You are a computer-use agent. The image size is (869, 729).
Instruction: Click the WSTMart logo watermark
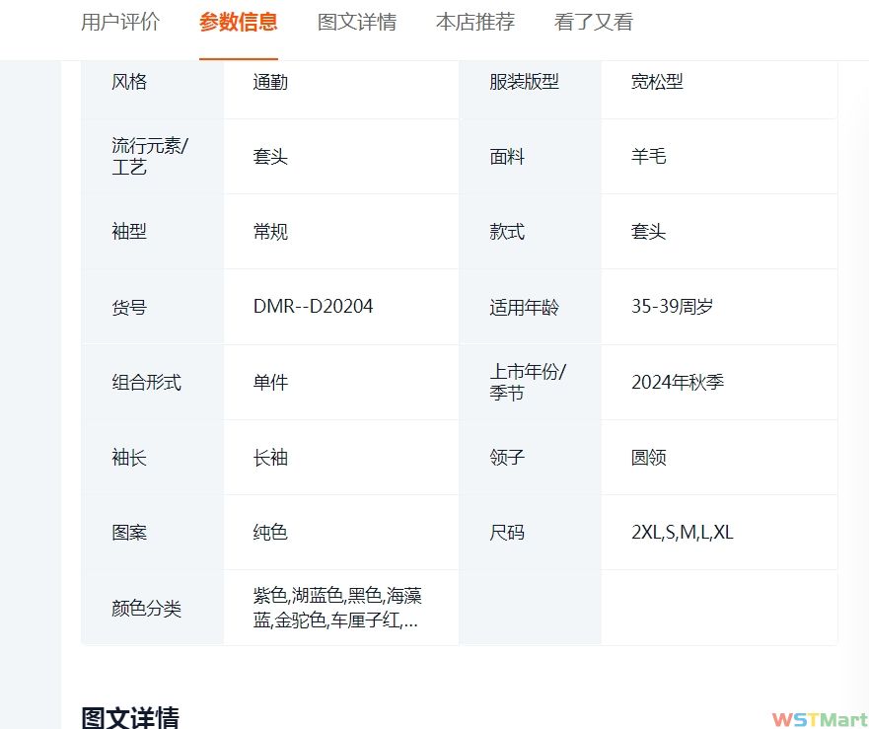pyautogui.click(x=819, y=719)
